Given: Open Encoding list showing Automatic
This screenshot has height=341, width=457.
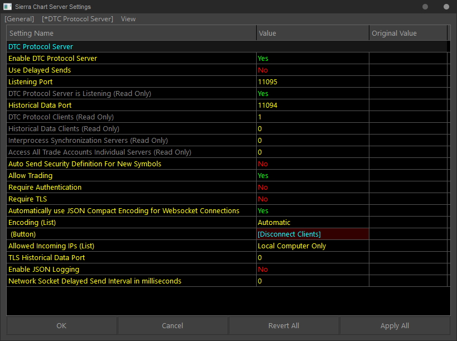Looking at the screenshot, I should [312, 222].
